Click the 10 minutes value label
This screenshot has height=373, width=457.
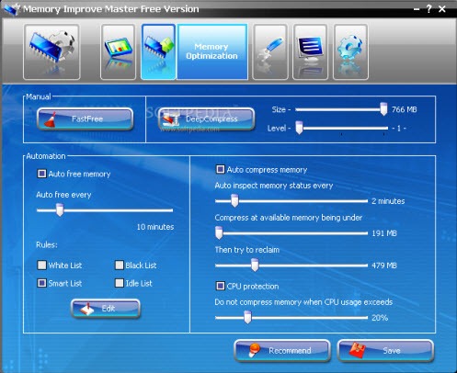155,227
